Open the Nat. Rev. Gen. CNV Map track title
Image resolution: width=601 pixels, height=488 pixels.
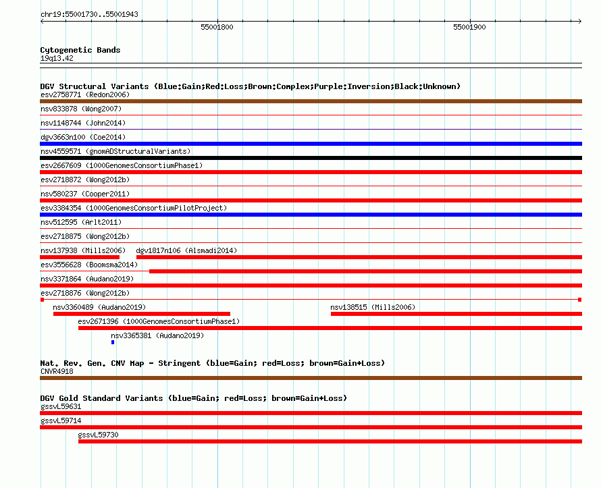[212, 363]
